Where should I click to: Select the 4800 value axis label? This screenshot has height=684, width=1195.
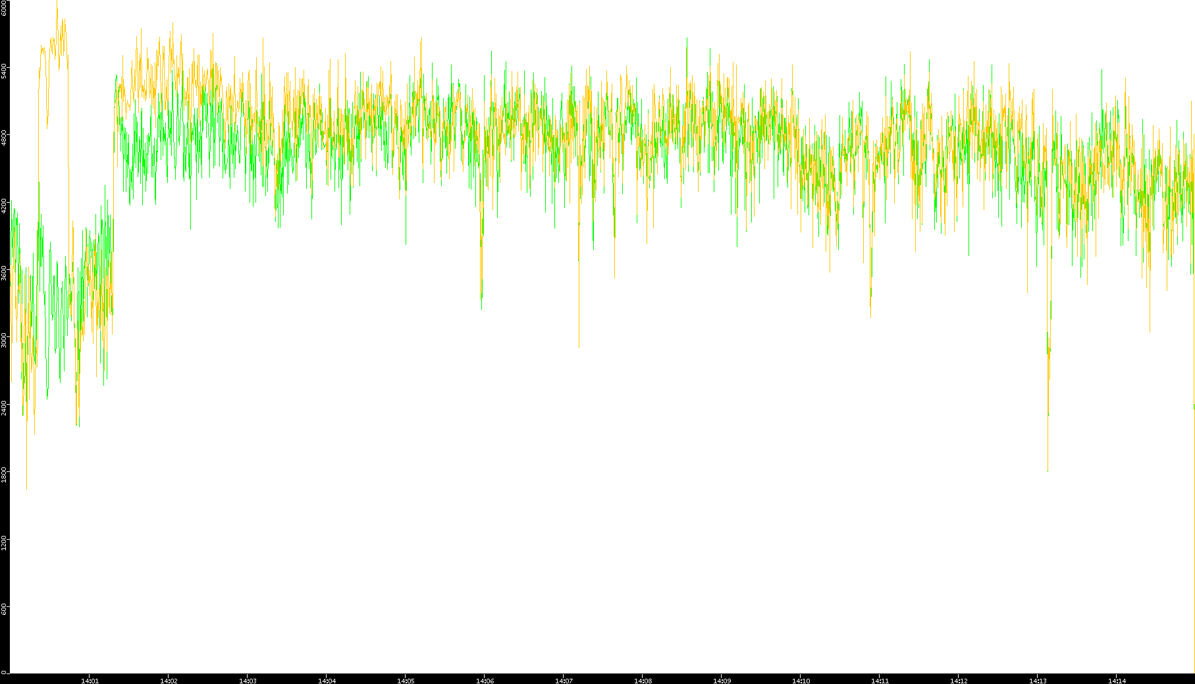click(5, 138)
